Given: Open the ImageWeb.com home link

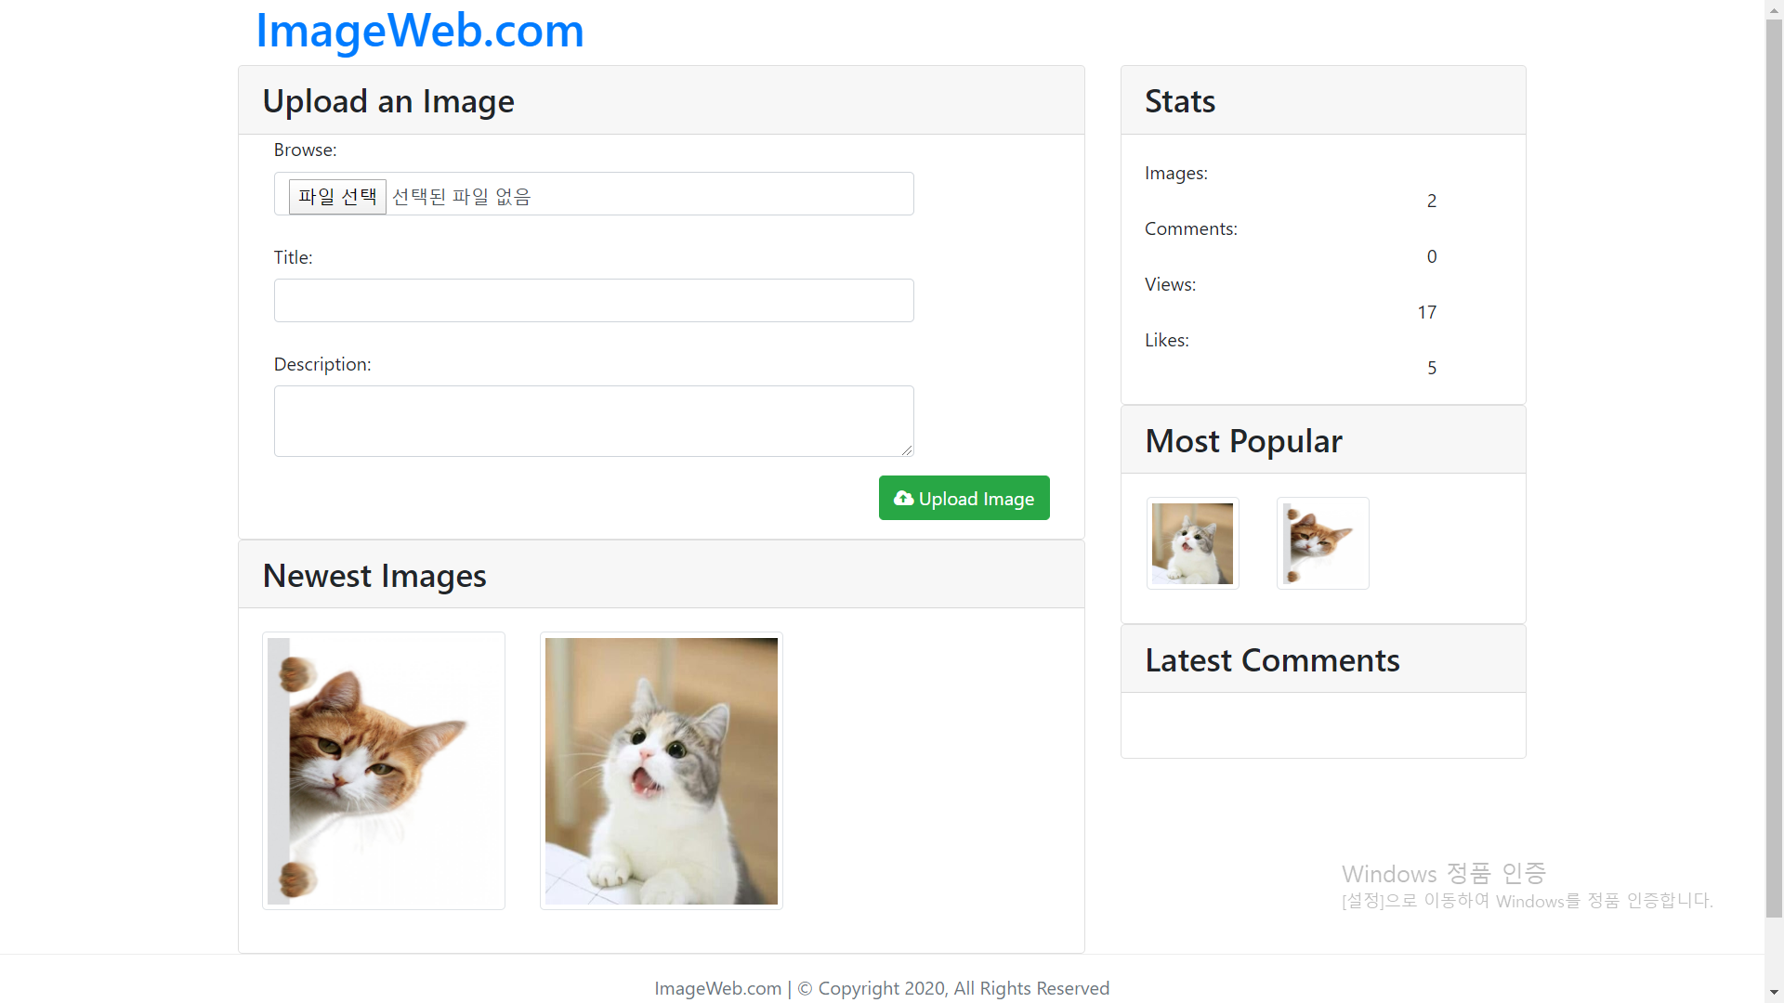Looking at the screenshot, I should pos(420,31).
